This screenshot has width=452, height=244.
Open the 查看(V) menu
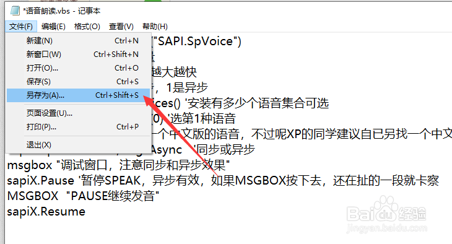tap(121, 27)
